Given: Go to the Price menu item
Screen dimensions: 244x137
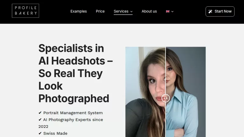Looking at the screenshot, I should 100,11.
